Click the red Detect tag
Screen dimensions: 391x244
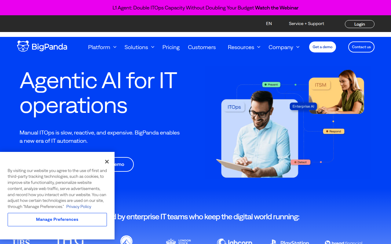301,162
